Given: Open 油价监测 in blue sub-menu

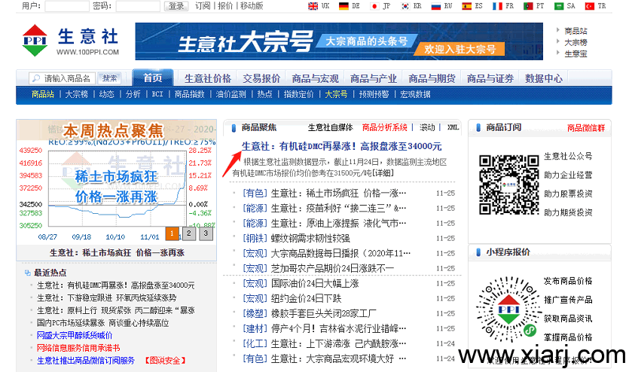Looking at the screenshot, I should click(231, 94).
